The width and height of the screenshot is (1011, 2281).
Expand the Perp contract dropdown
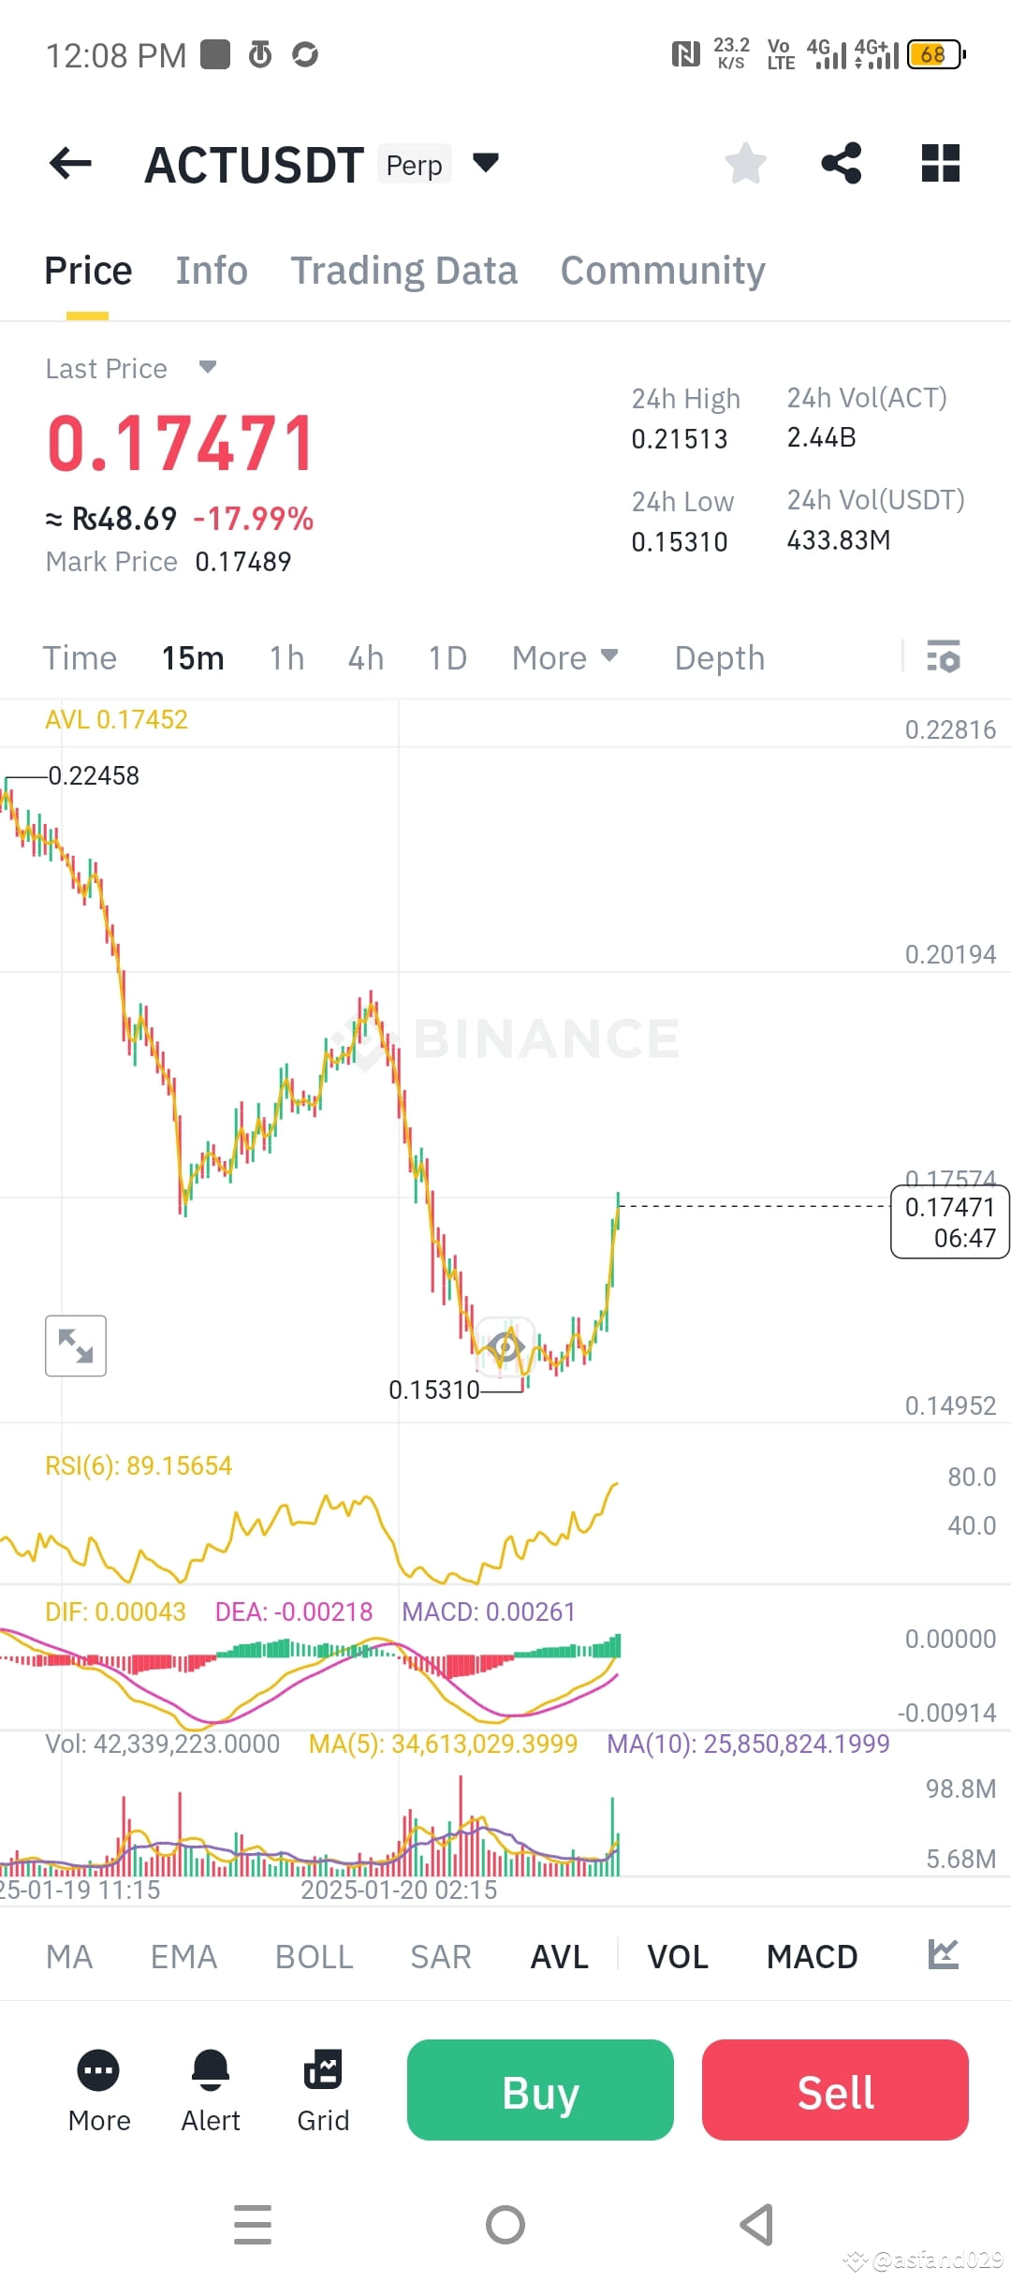pos(486,163)
